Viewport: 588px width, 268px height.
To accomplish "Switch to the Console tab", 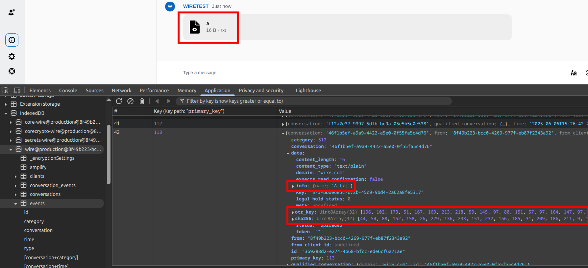I will click(68, 91).
